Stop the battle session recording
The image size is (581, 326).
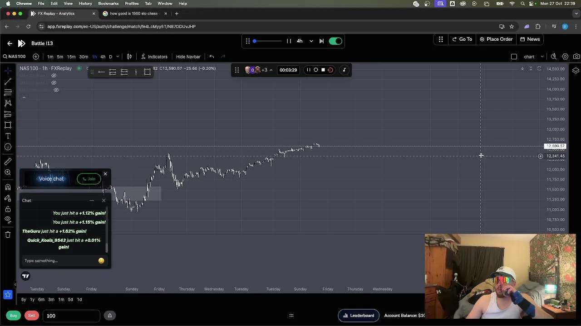tap(323, 70)
